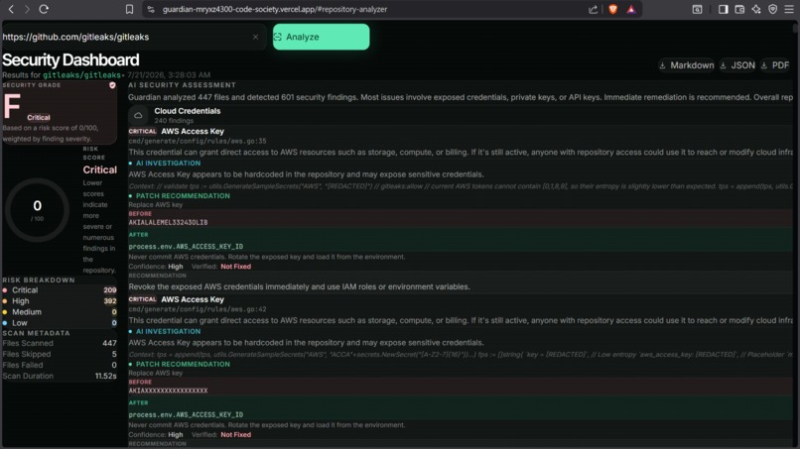Open the Brave VPN shield icon

(773, 9)
